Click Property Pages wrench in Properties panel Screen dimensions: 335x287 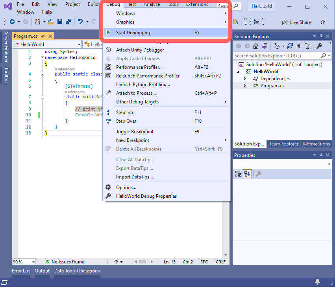[x=259, y=174]
